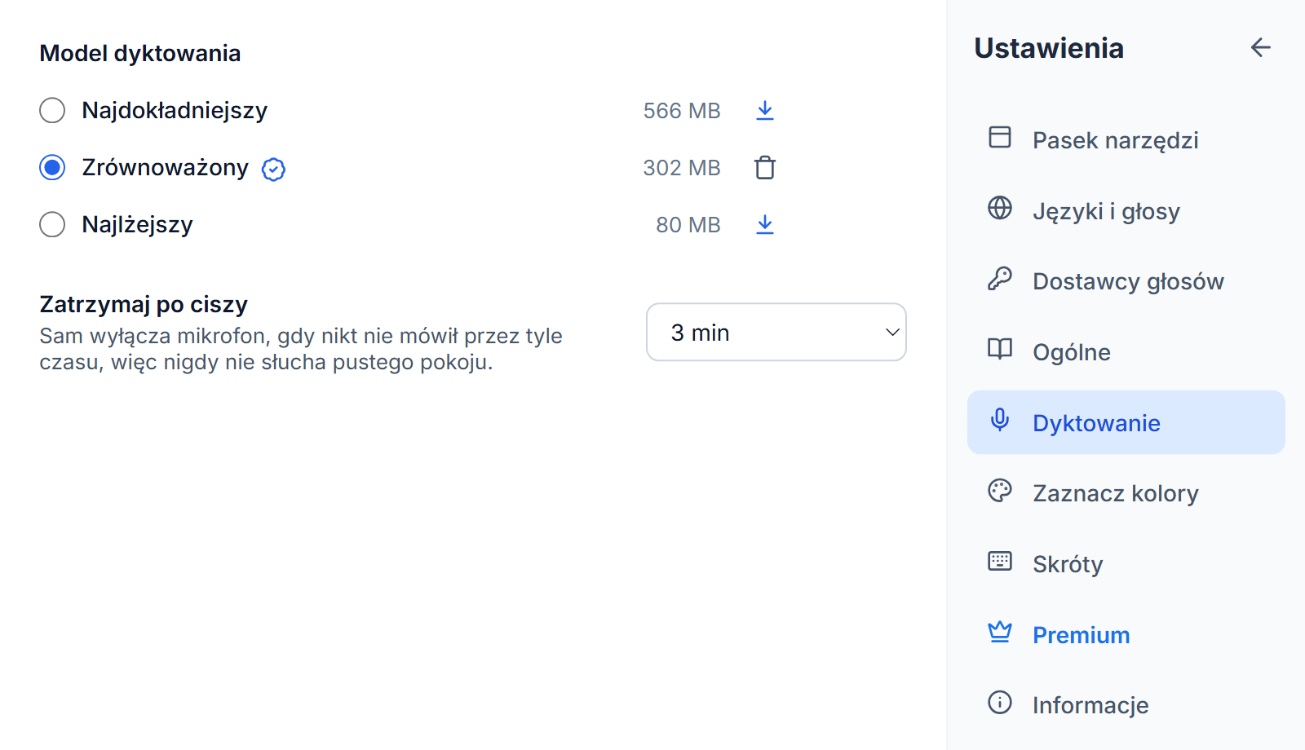Click the Zatrzymaj po ciszy heading
The width and height of the screenshot is (1305, 750).
tap(144, 304)
